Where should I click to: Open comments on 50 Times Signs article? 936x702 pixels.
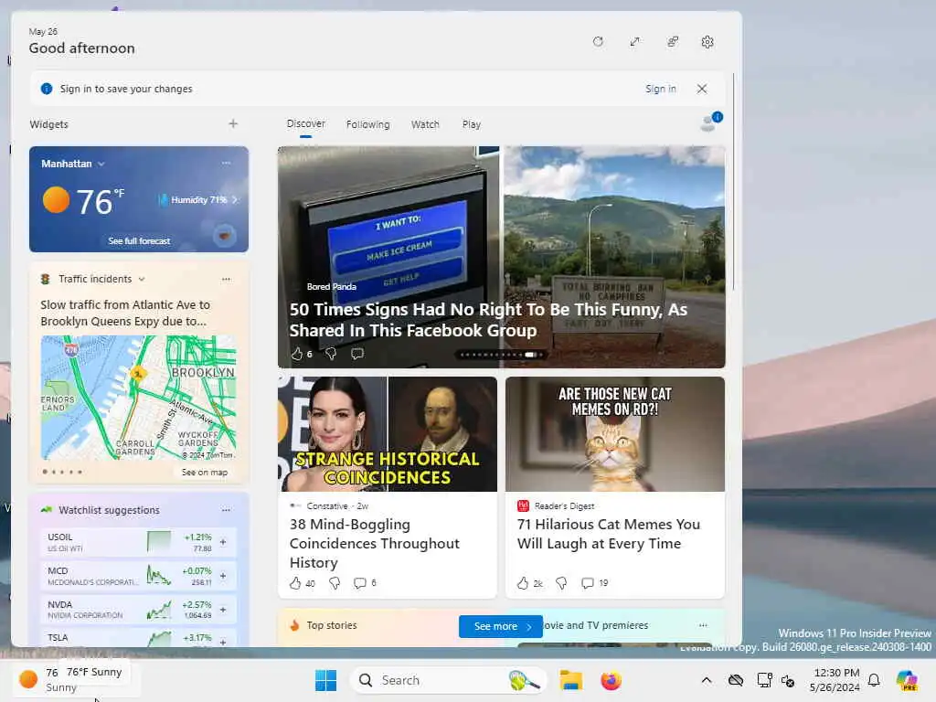[x=357, y=354]
